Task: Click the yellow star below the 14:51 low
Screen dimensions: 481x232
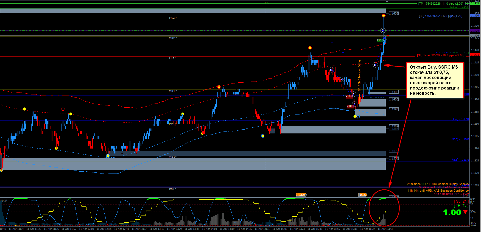Action: [263, 136]
